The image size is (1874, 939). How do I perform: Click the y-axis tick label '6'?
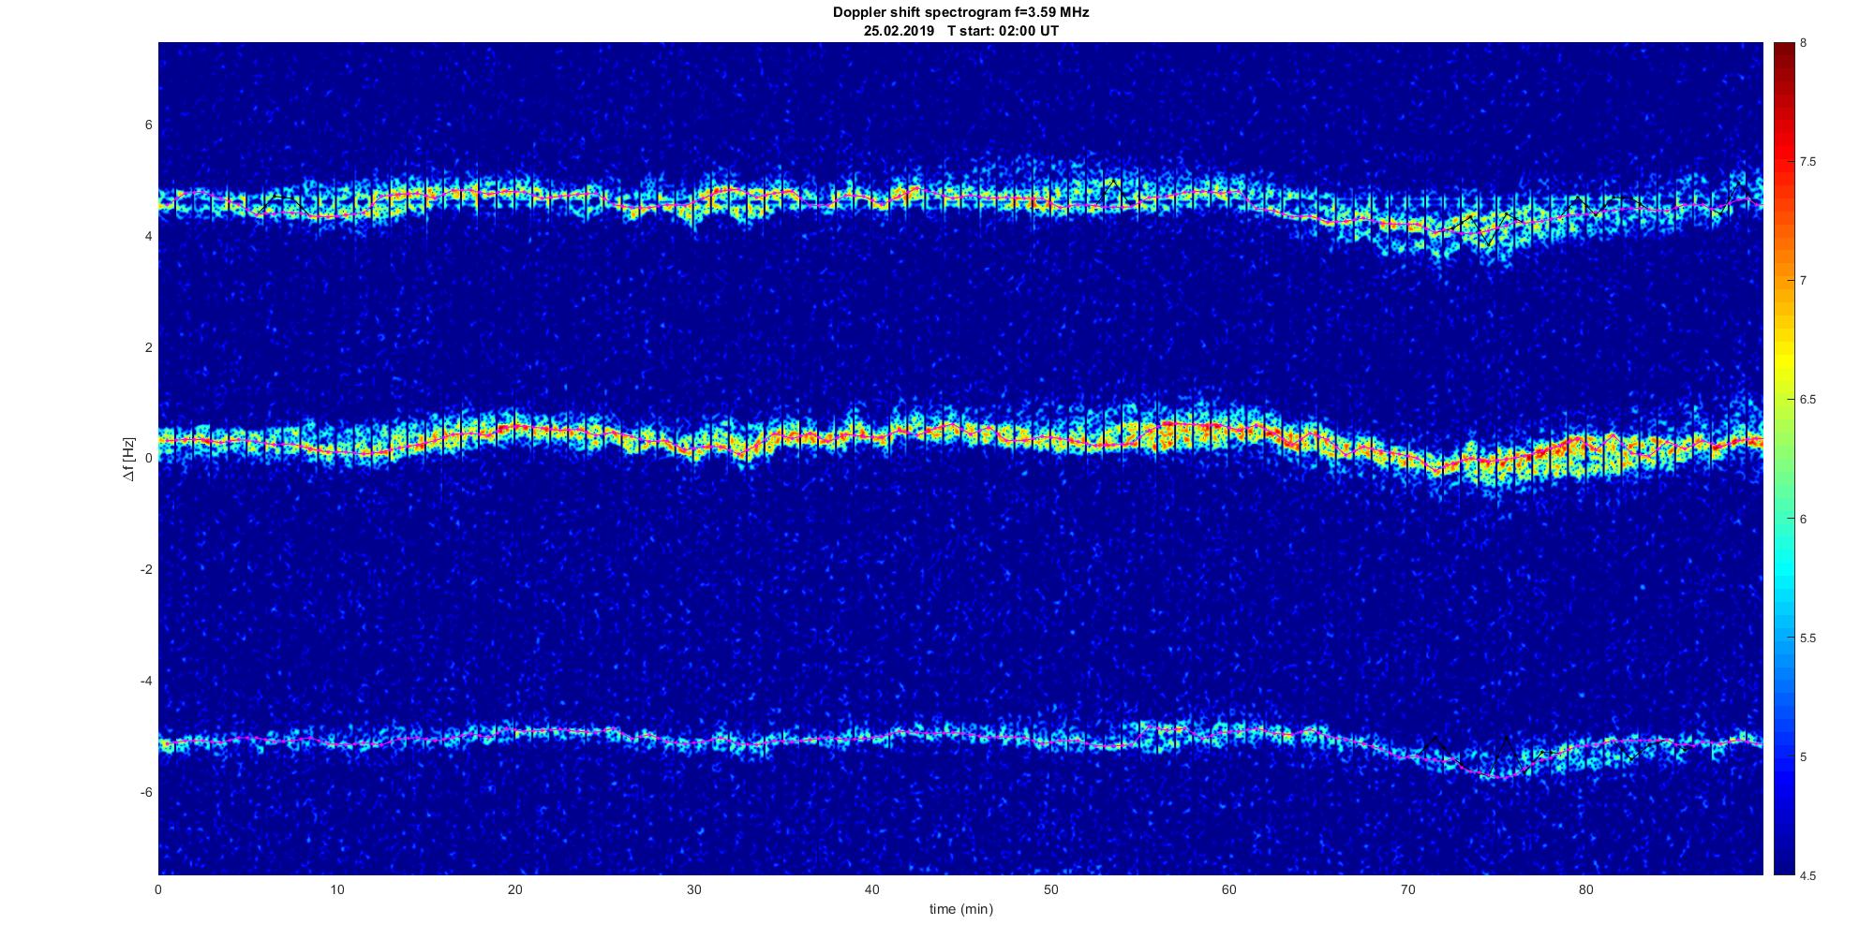[x=148, y=125]
